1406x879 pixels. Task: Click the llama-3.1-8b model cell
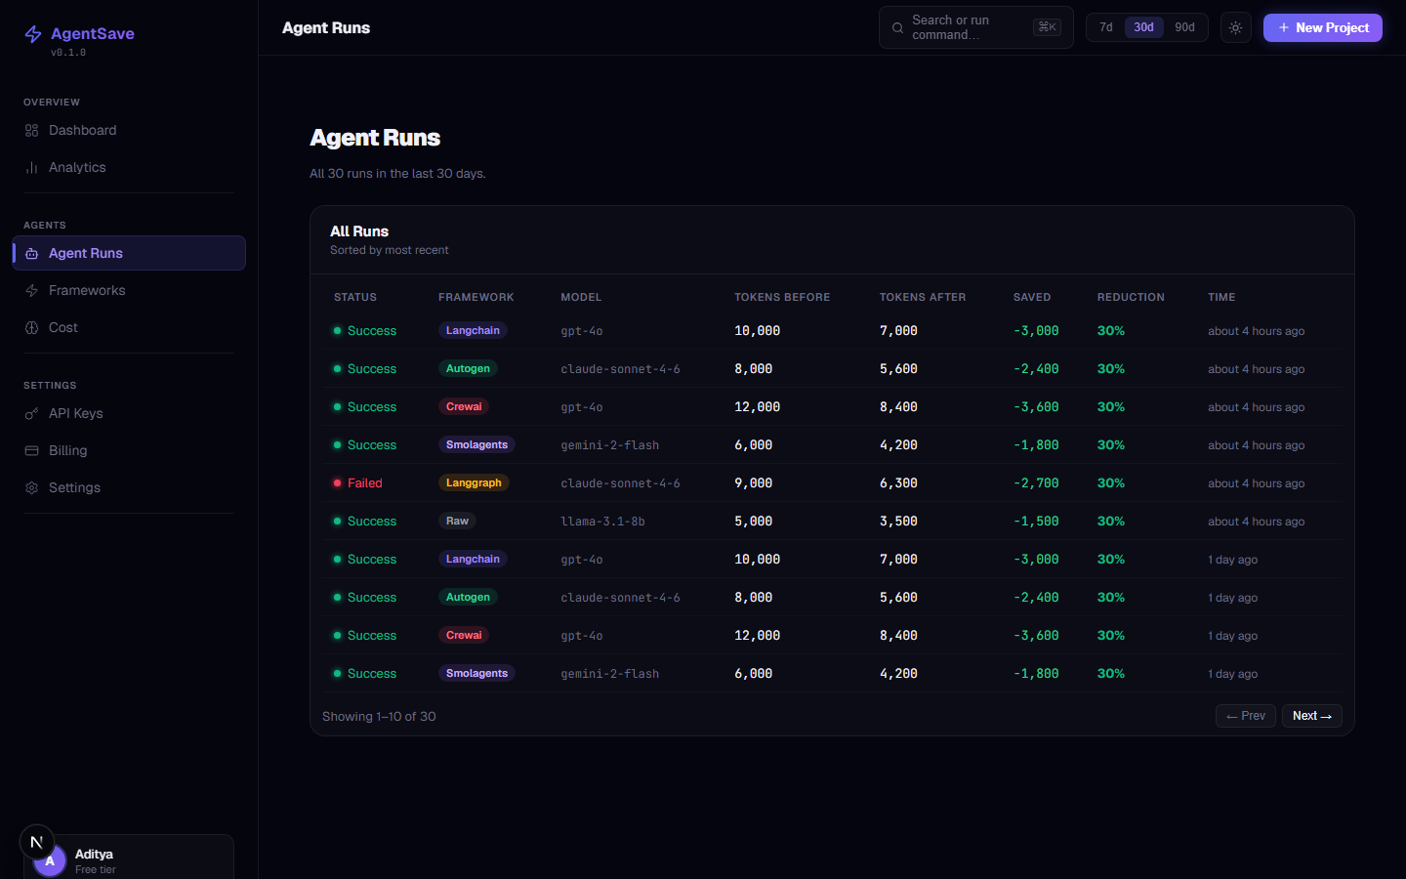[x=602, y=522]
